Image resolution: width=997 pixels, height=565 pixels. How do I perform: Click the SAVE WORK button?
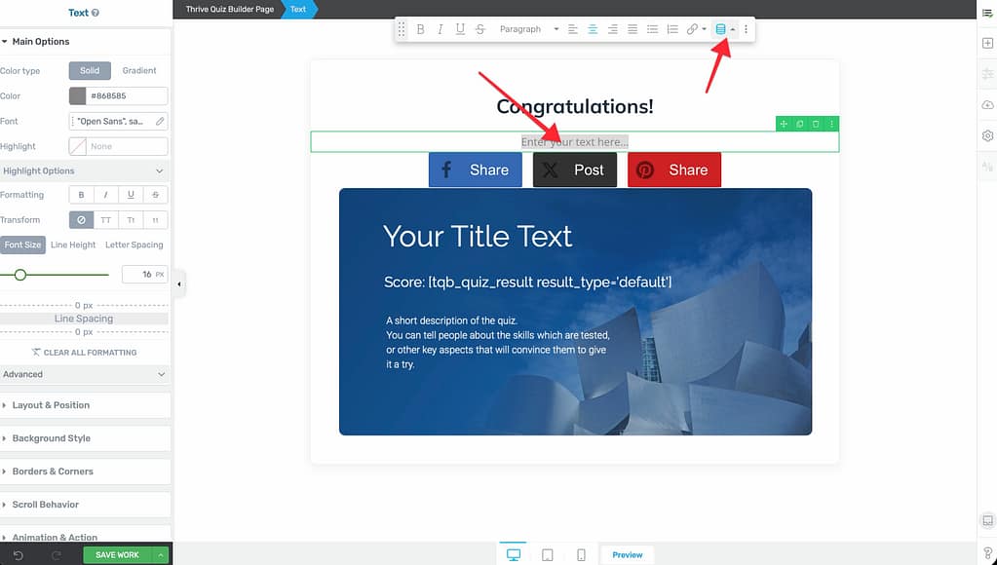tap(117, 554)
